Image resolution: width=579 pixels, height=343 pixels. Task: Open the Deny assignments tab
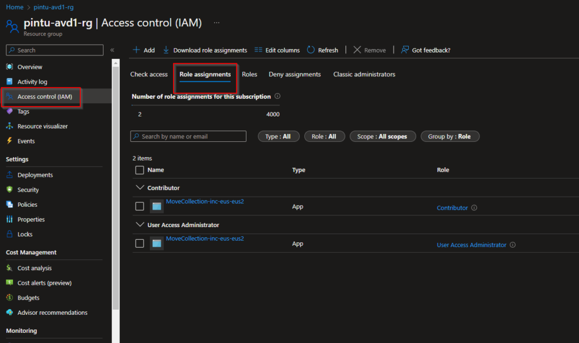295,74
